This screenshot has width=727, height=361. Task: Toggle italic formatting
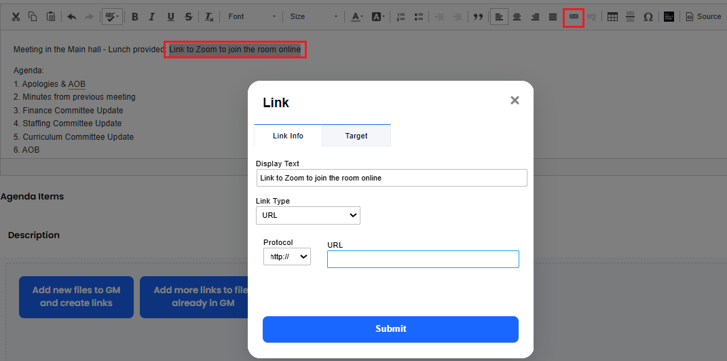tap(151, 17)
